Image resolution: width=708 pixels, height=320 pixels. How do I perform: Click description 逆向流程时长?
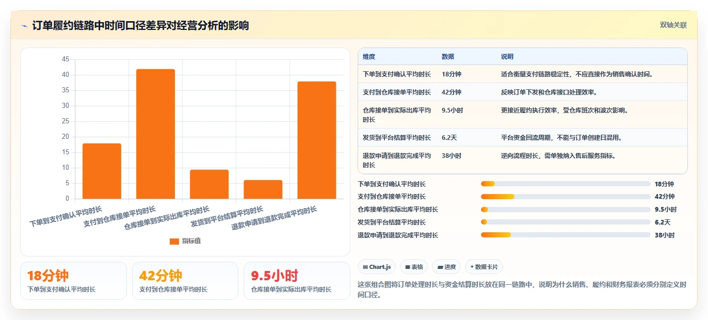tap(558, 155)
